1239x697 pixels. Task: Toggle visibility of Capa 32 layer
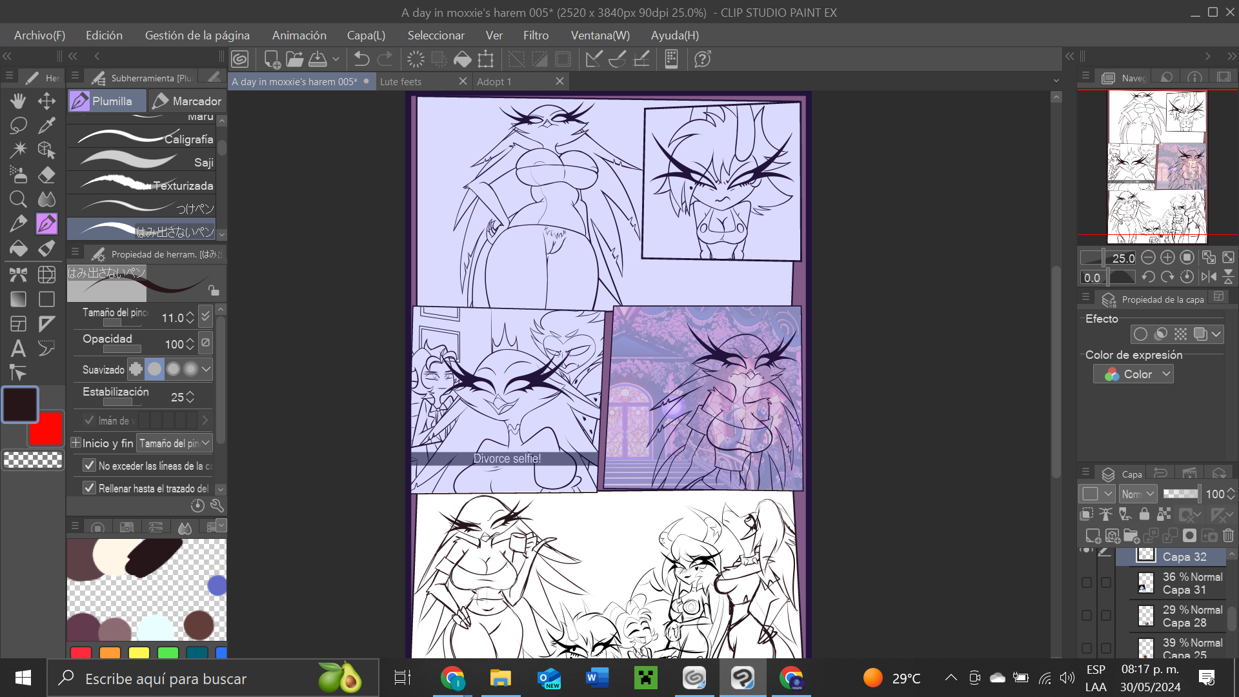click(x=1087, y=551)
